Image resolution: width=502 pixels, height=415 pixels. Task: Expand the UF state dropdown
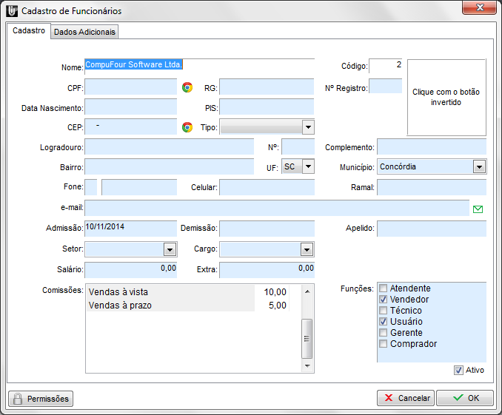308,167
